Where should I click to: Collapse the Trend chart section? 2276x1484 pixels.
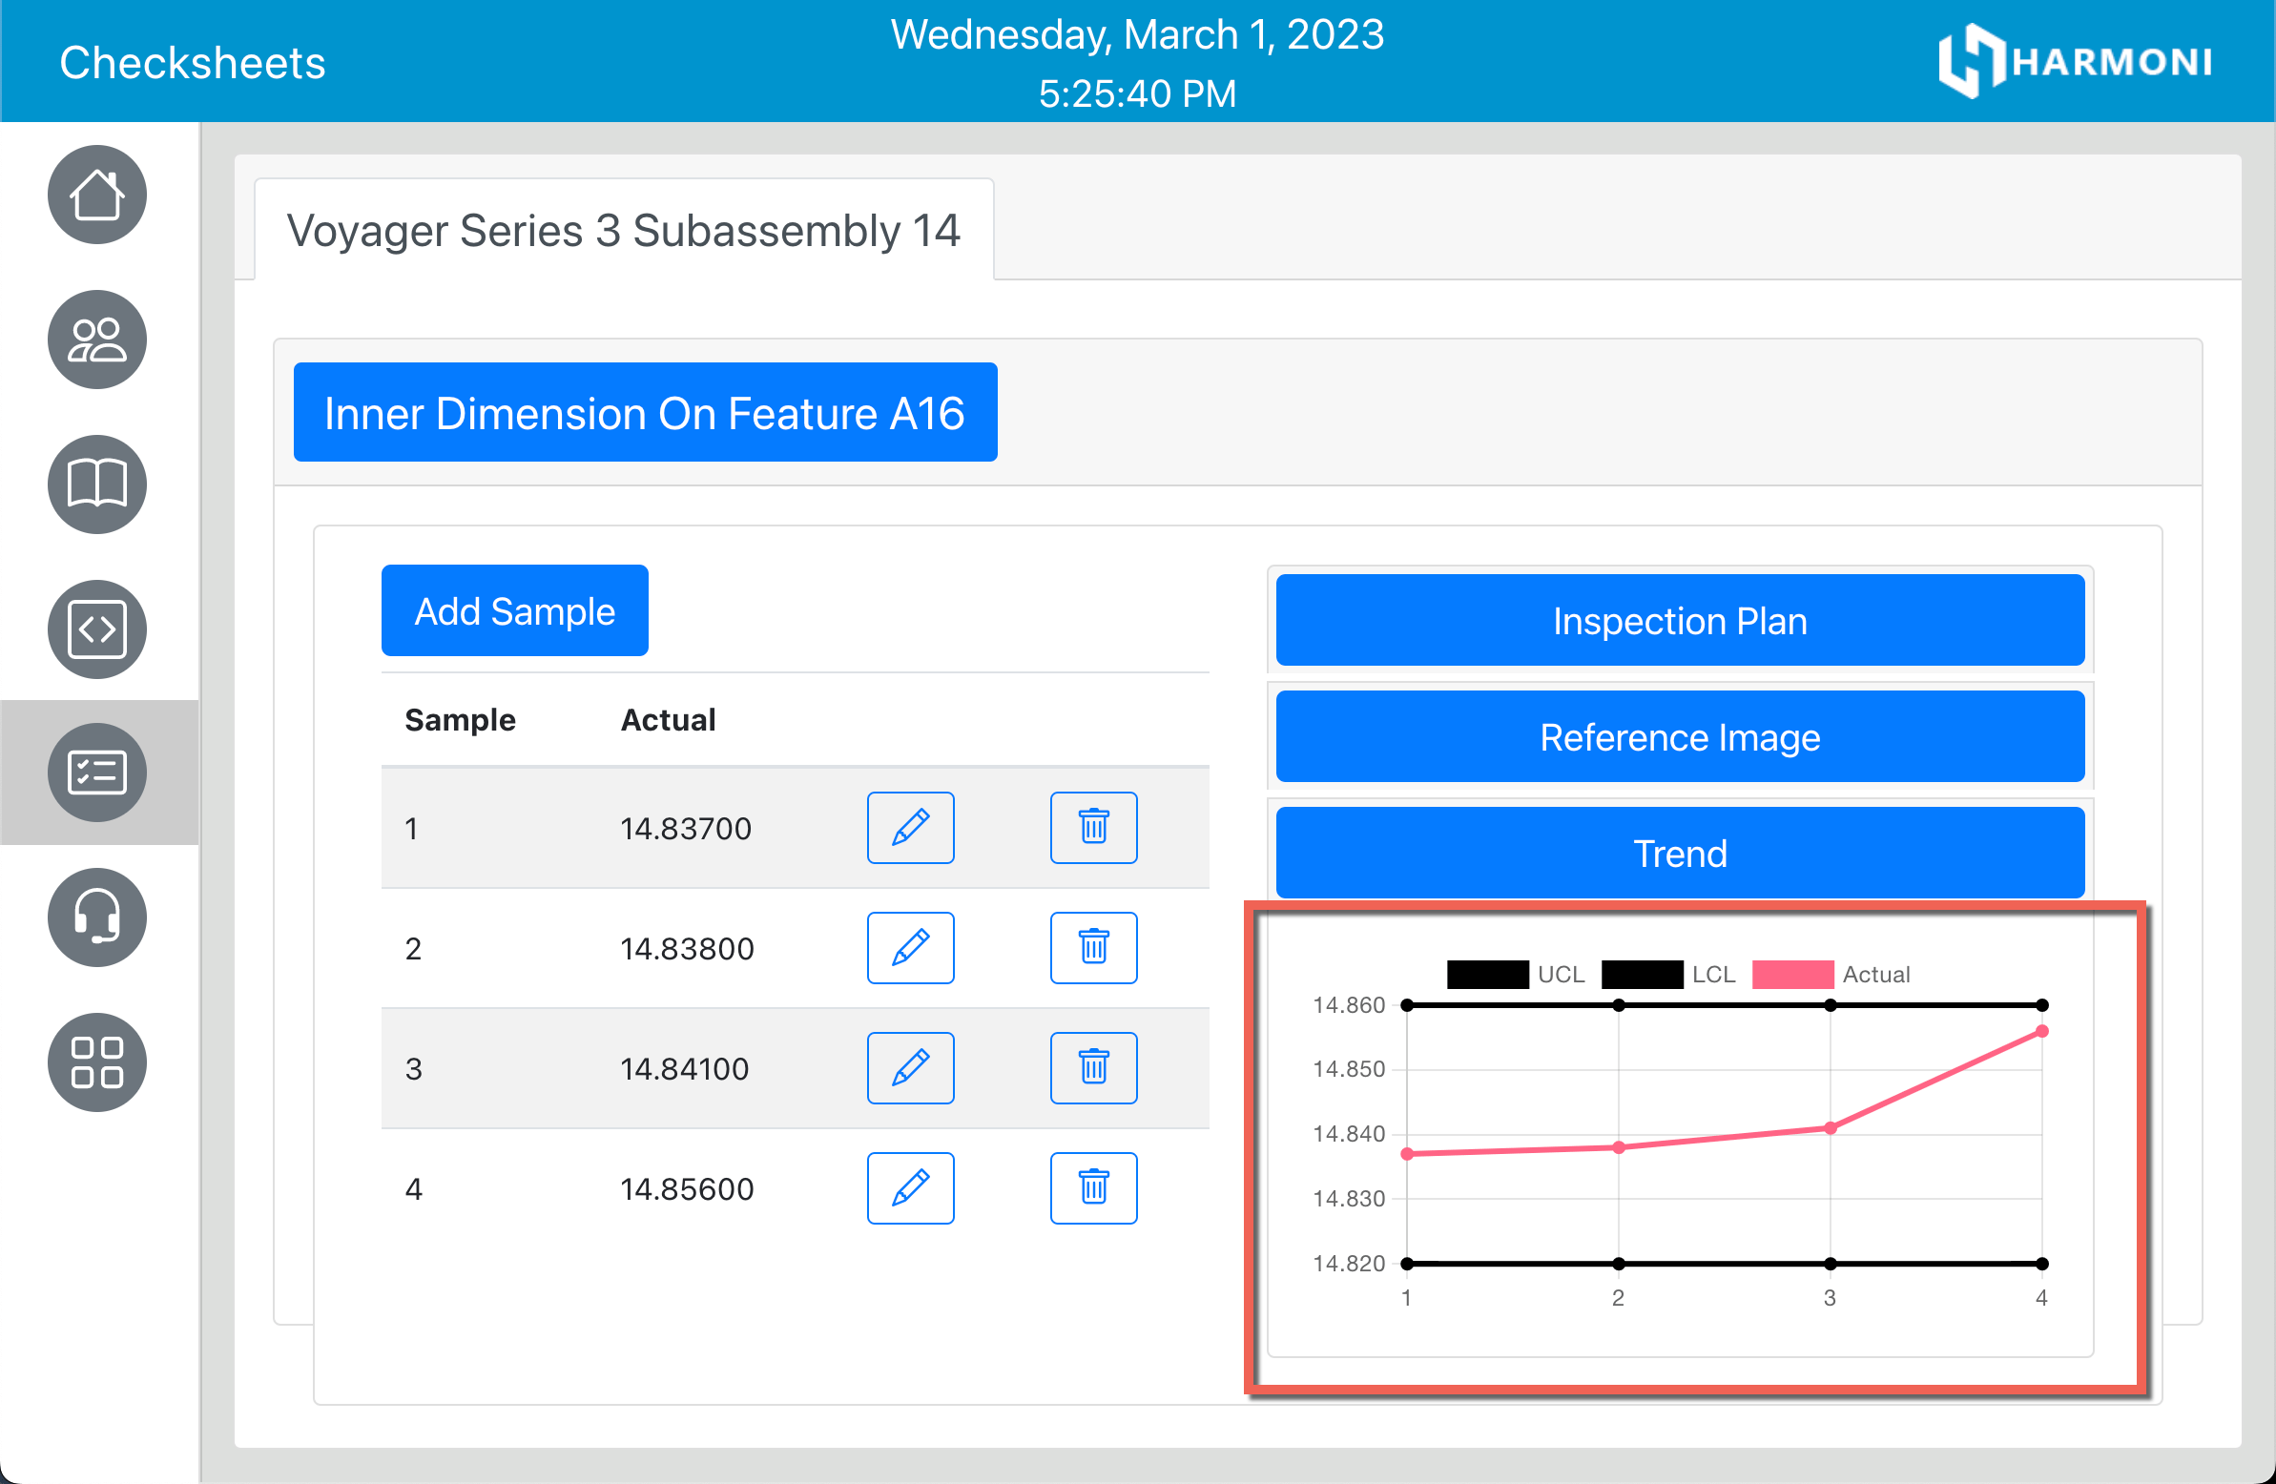[x=1679, y=853]
